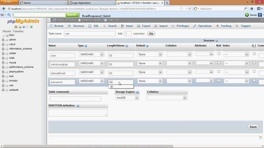Open Attributes dropdown for user row
Screen dimensions: 264x148
pos(205,54)
